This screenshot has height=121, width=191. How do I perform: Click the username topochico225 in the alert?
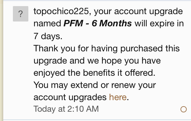[x=61, y=12]
